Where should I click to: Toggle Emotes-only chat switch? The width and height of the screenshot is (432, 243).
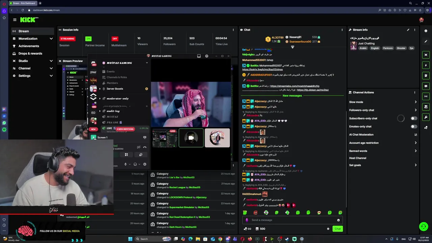414,127
